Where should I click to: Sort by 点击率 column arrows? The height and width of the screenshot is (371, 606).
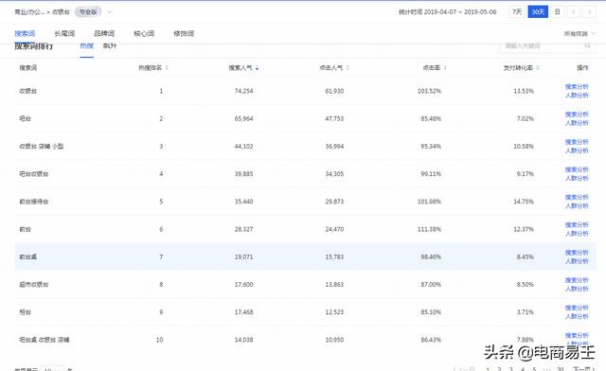point(445,67)
